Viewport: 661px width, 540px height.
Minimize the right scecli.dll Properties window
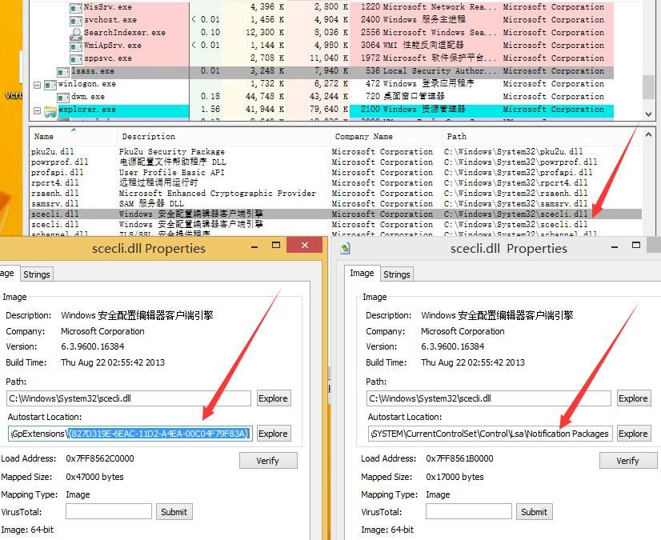point(615,247)
